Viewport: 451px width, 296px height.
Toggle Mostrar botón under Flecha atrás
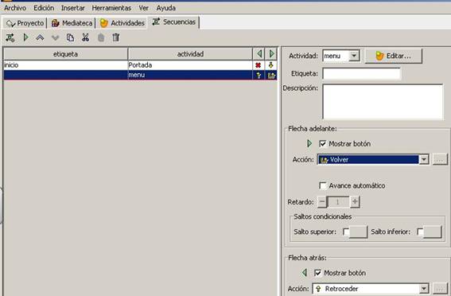click(x=318, y=273)
